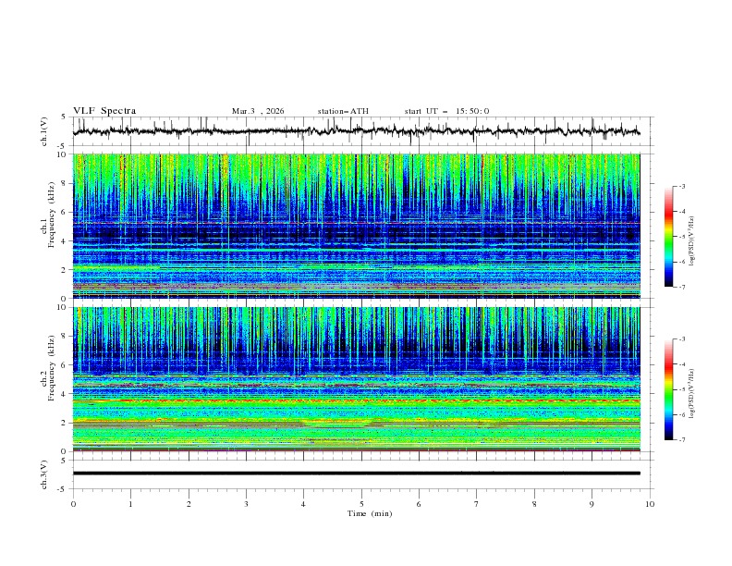
Task: Click the ch.2 "Frequency (kHz)" axis label
Action: 52,368
